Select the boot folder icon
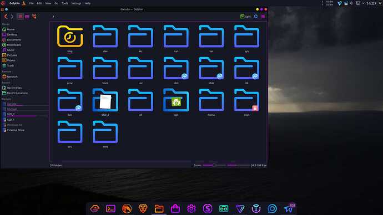The width and height of the screenshot is (383, 215). pyautogui.click(x=105, y=68)
